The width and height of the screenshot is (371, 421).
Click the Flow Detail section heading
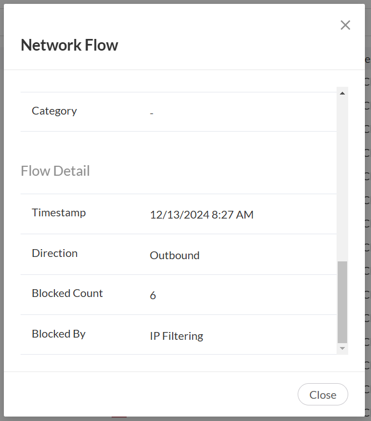[55, 171]
